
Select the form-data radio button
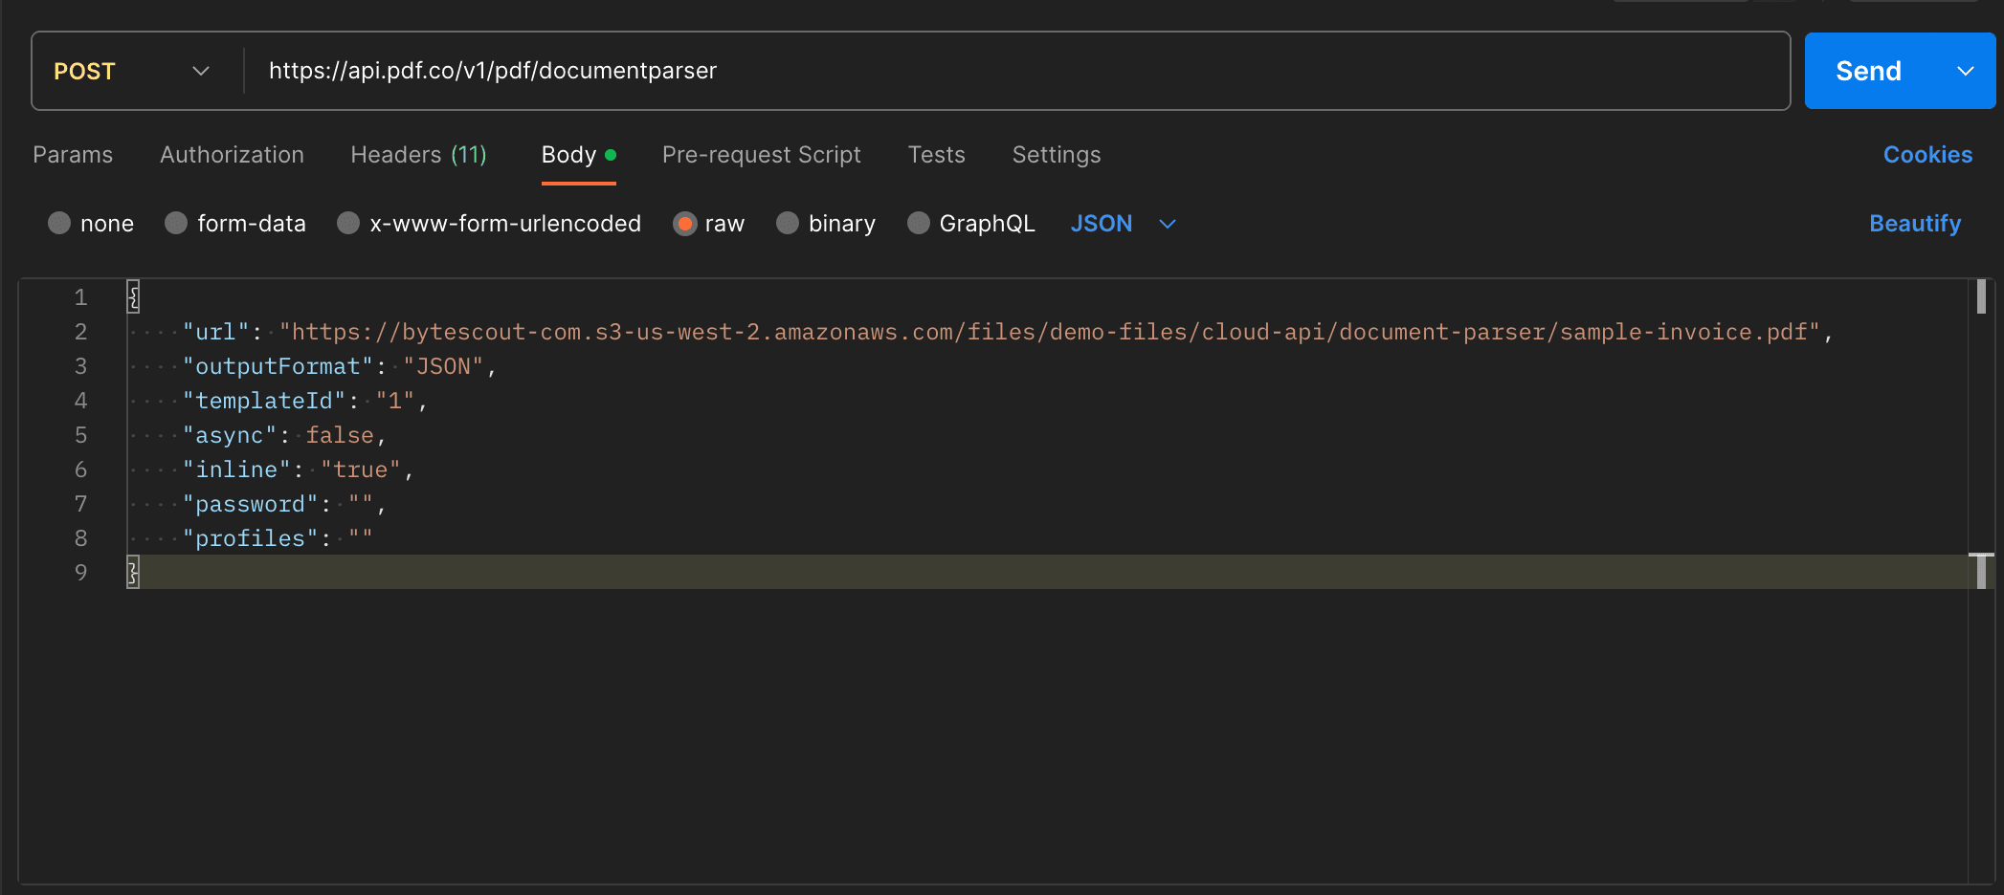[176, 224]
